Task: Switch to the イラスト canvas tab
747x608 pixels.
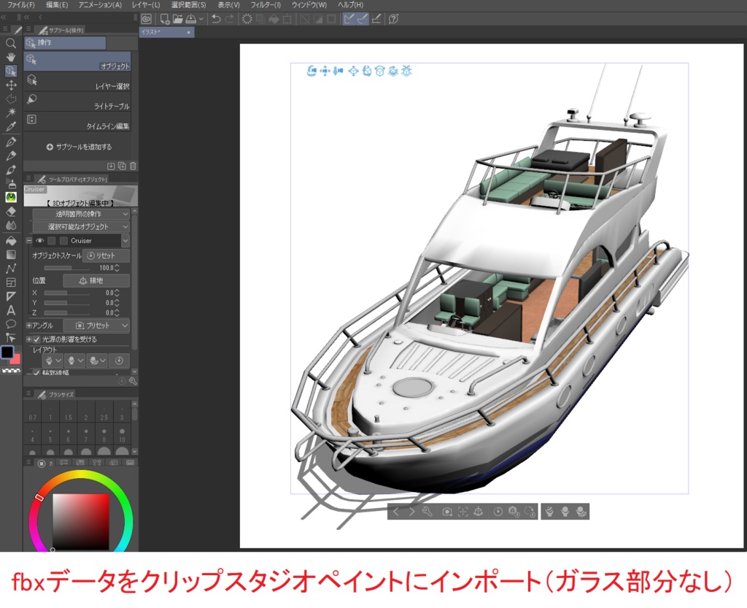Action: coord(153,32)
